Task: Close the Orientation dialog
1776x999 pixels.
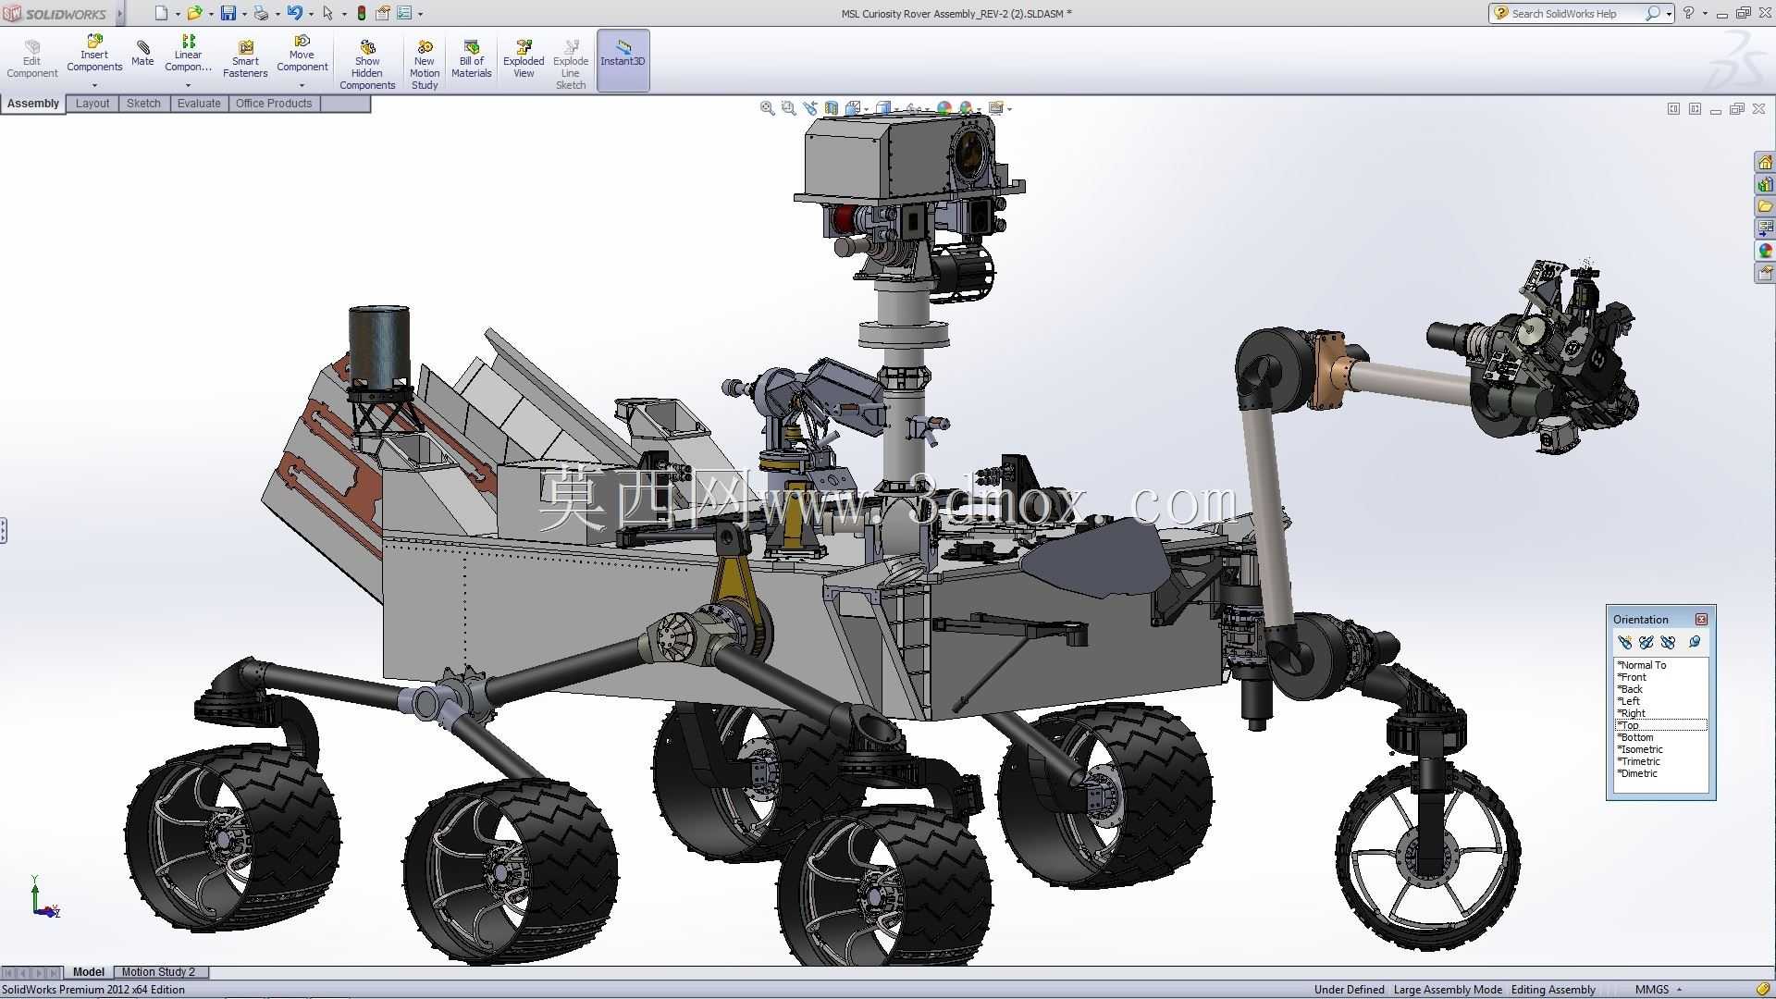Action: click(x=1701, y=619)
